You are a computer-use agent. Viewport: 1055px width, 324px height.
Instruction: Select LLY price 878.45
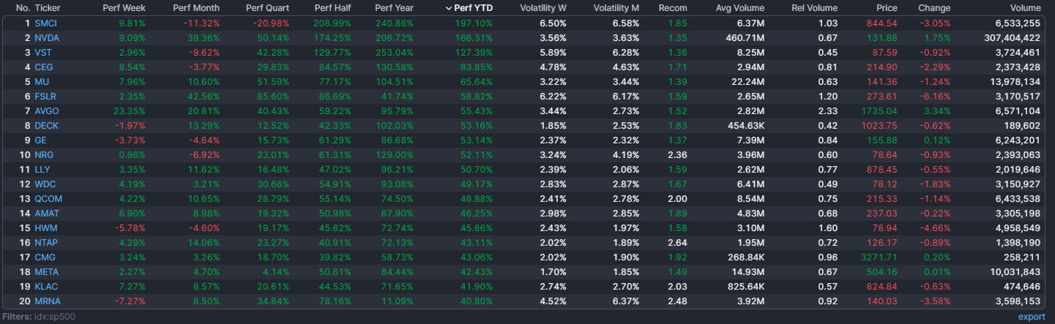[883, 170]
